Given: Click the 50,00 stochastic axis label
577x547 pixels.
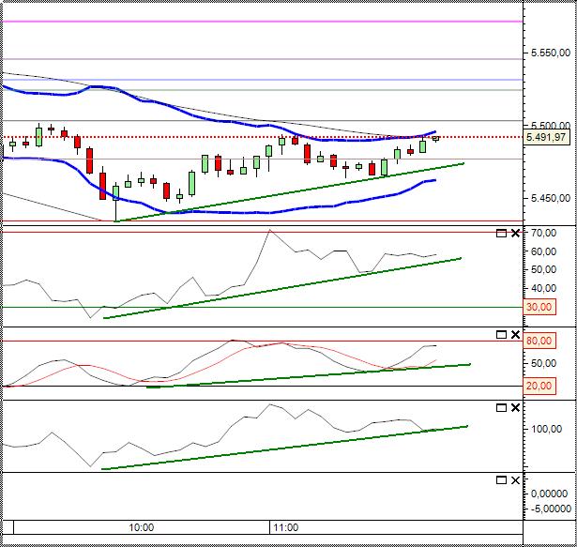Looking at the screenshot, I should coord(543,363).
